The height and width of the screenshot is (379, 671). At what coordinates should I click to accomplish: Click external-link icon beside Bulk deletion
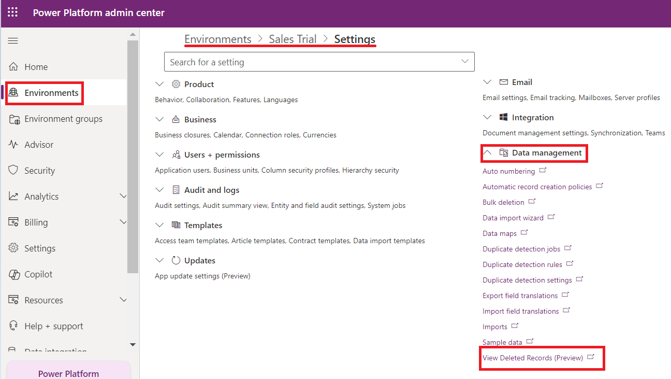click(x=532, y=201)
